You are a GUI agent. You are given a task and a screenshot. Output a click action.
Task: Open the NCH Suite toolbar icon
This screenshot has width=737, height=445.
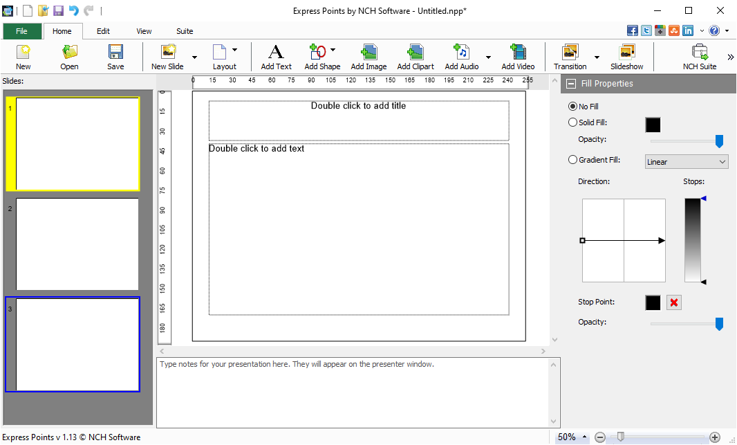[x=699, y=53]
